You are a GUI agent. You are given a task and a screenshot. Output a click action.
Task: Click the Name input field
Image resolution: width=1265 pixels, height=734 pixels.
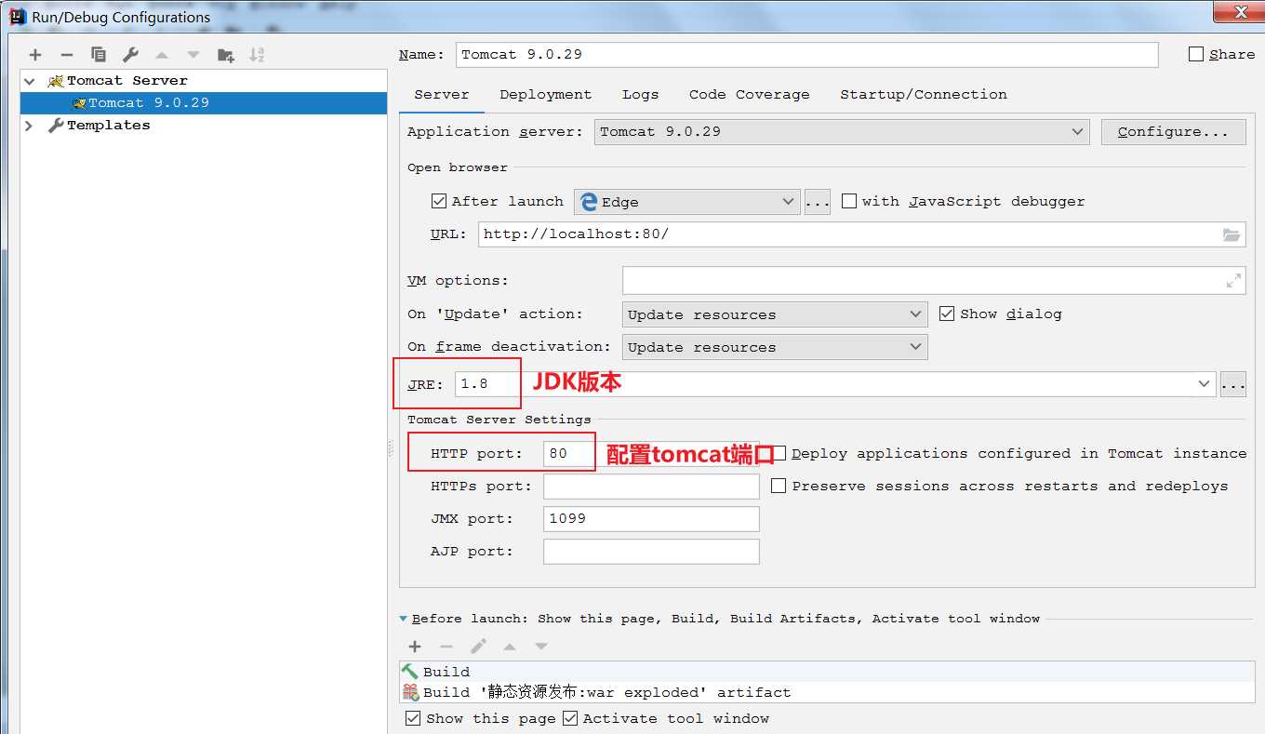coord(806,54)
